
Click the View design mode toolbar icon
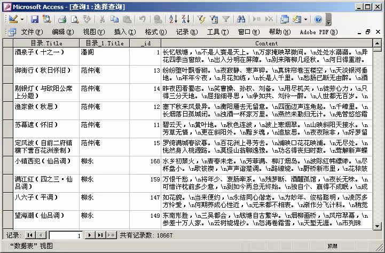point(13,19)
